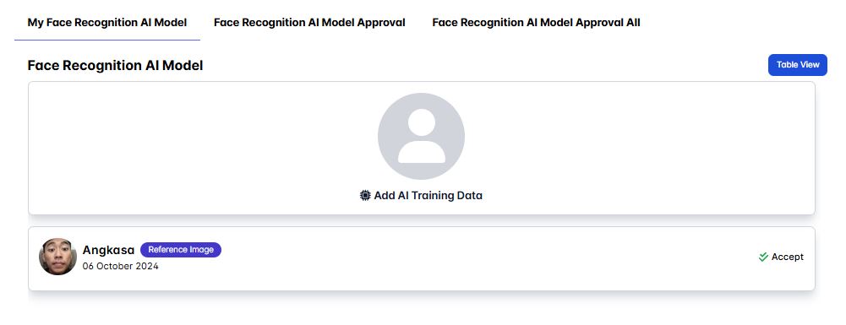
Task: Click the Face Recognition AI Model heading
Action: [115, 65]
